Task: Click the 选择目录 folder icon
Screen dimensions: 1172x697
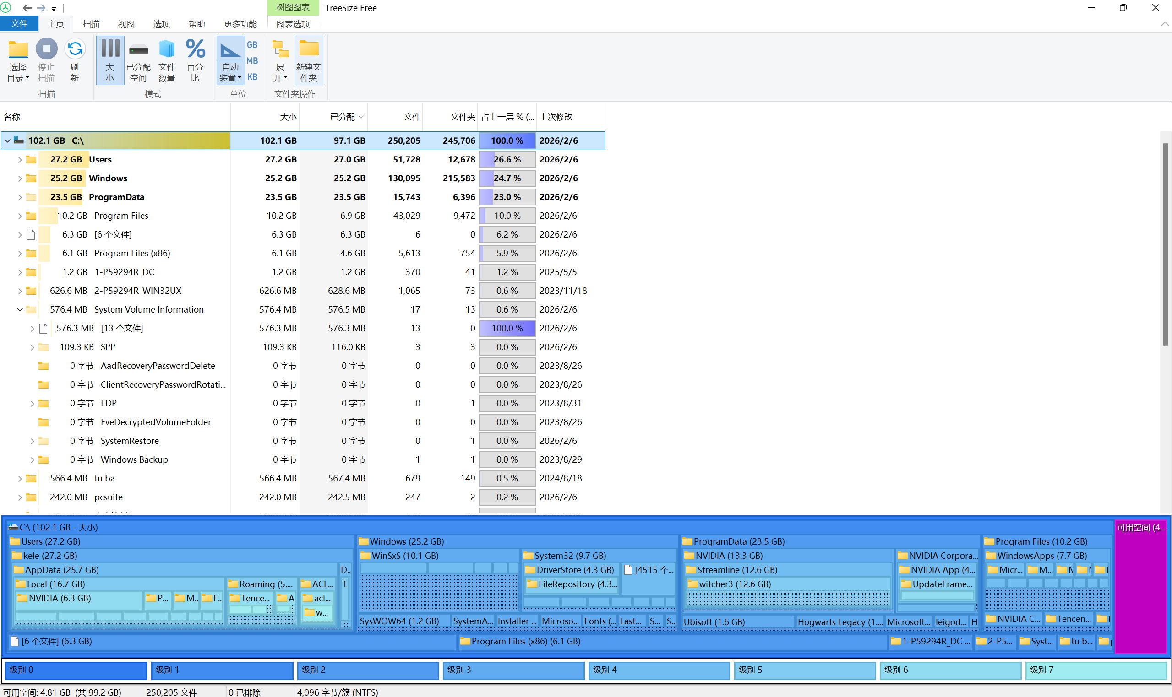Action: (18, 50)
